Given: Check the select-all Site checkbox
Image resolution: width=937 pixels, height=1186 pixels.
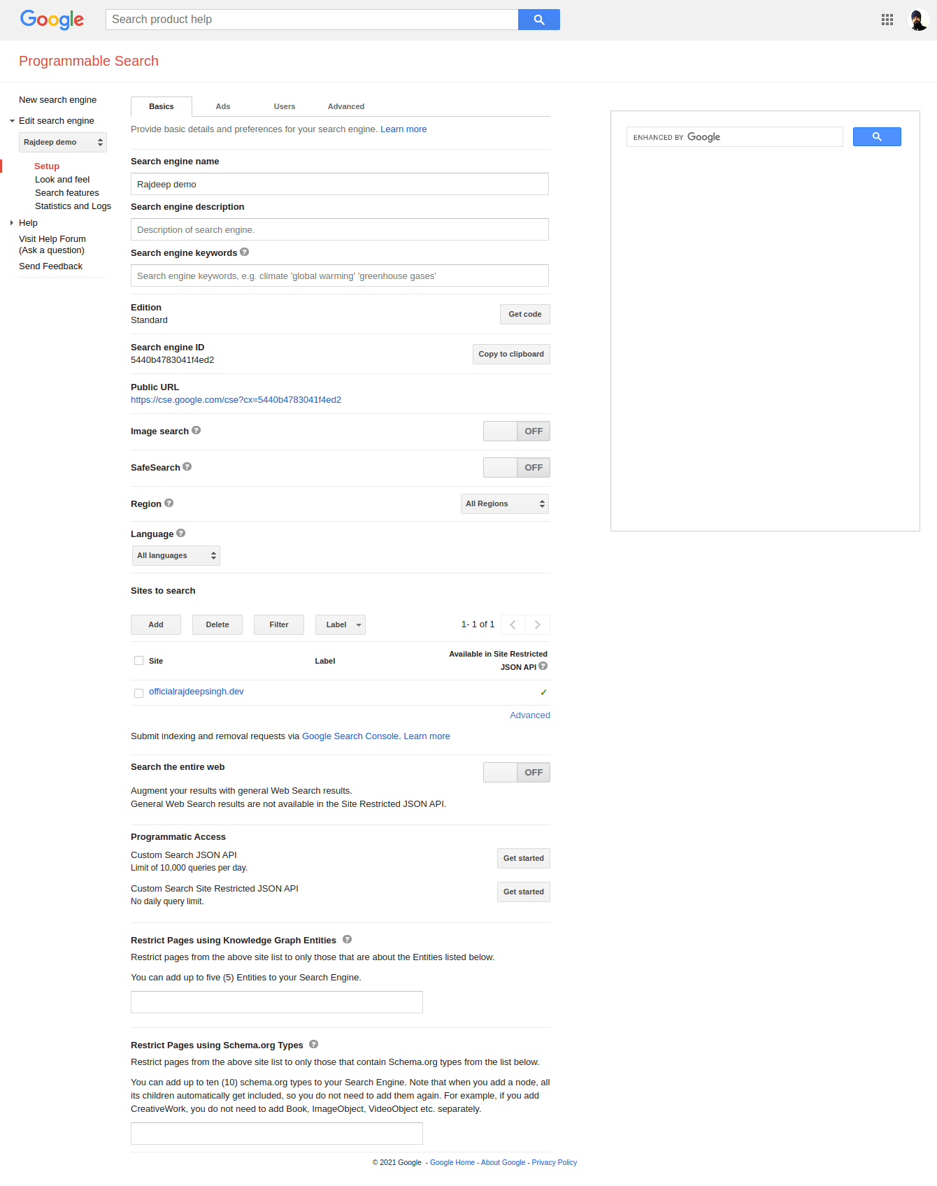Looking at the screenshot, I should tap(138, 661).
